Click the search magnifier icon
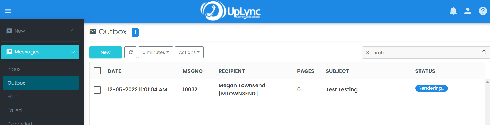Screen dimensions: 490x125 click(484, 52)
